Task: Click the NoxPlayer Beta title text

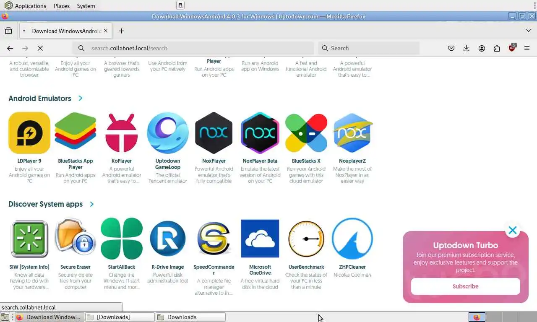Action: coord(260,161)
